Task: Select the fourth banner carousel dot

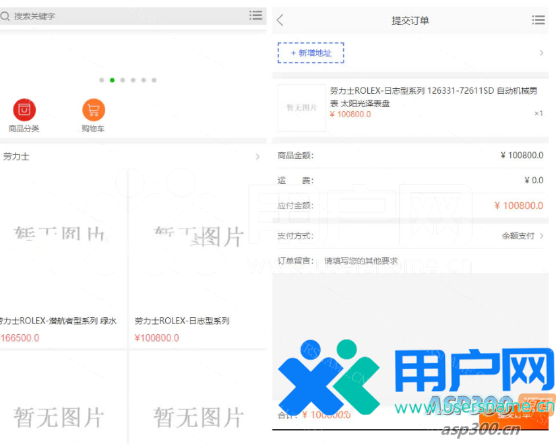Action: pos(133,80)
